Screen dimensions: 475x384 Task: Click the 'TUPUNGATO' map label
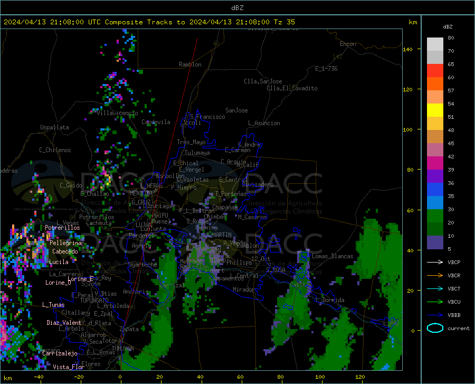point(94,301)
